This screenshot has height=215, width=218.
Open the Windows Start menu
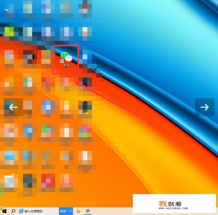(x=4, y=211)
